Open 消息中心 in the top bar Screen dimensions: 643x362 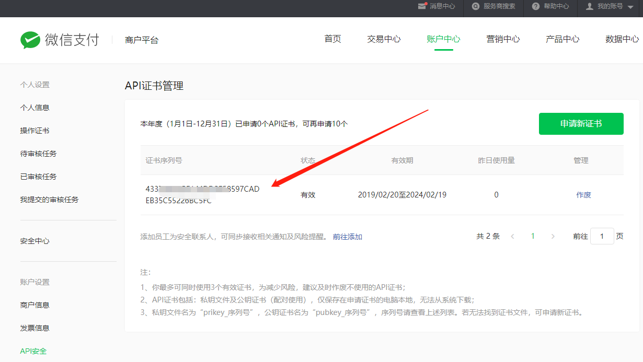pyautogui.click(x=442, y=6)
